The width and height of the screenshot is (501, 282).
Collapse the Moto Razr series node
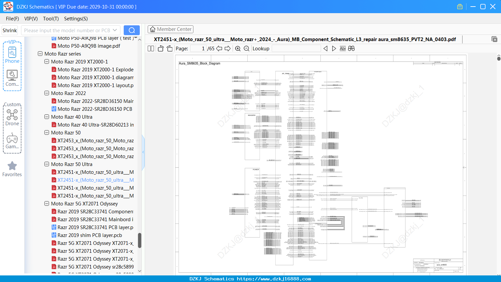(x=40, y=54)
